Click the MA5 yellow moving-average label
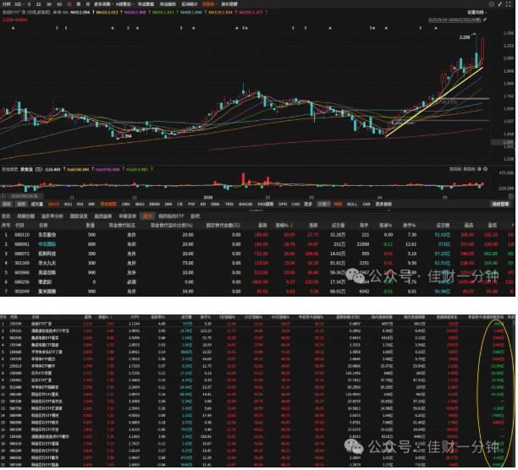 click(x=82, y=12)
